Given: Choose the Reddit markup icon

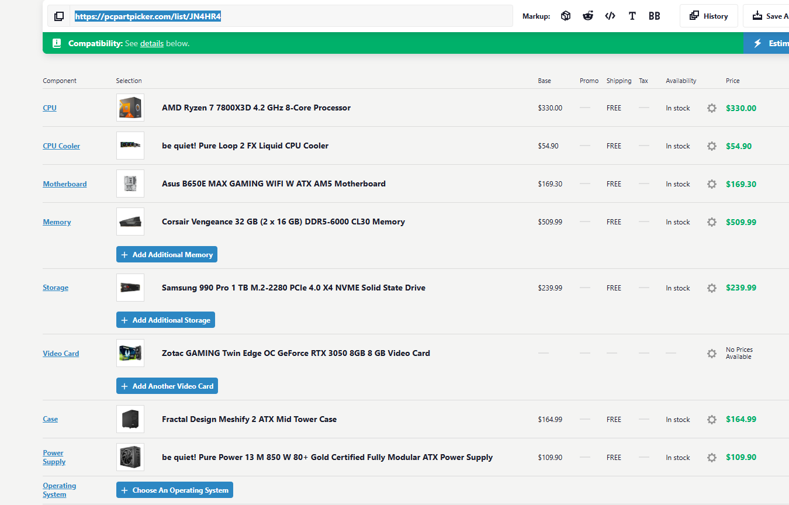Looking at the screenshot, I should (x=588, y=16).
